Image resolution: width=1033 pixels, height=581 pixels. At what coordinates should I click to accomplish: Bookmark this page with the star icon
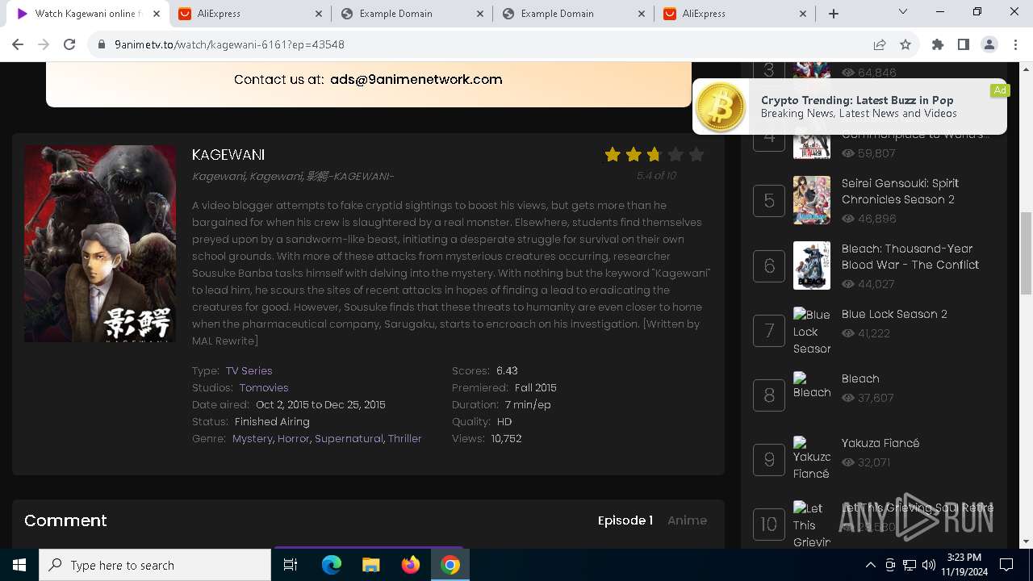(905, 44)
